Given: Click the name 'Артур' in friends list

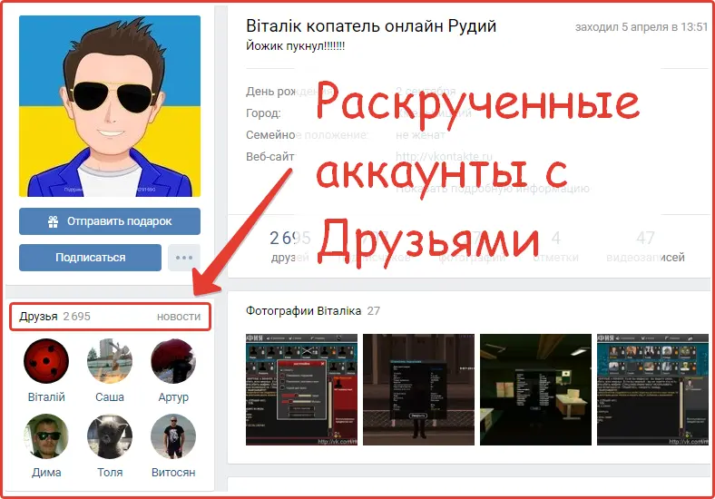Looking at the screenshot, I should (173, 397).
